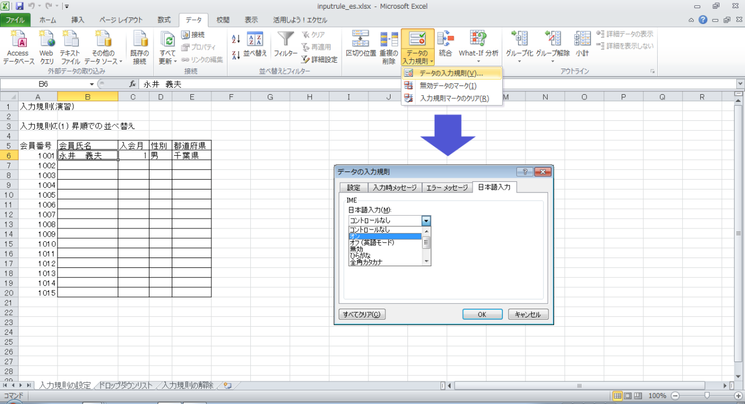The height and width of the screenshot is (404, 745).
Task: Open the ドロップダウンリスト sheet tab
Action: [125, 385]
